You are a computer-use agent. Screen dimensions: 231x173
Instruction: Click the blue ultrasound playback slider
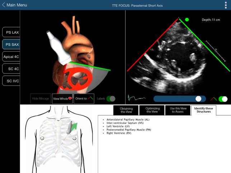pos(180,99)
